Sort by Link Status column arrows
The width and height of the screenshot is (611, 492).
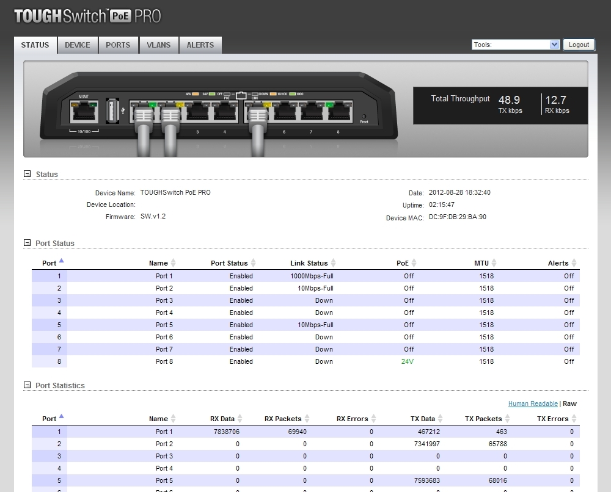333,263
